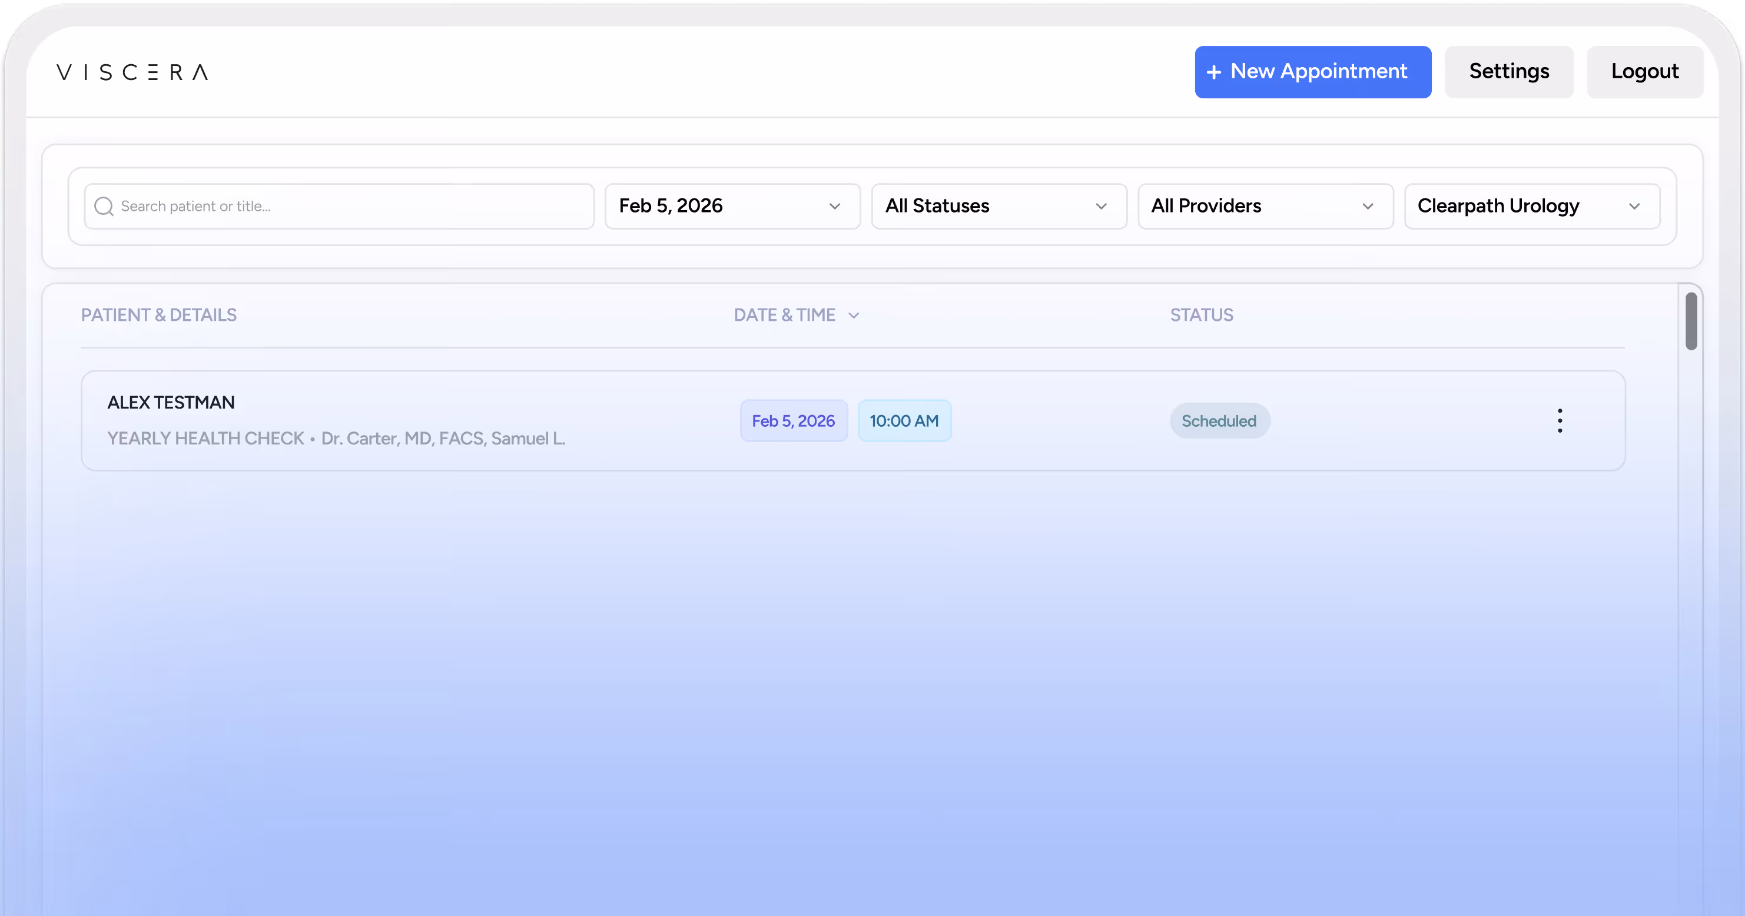Click the Clearpath Urology dropdown chevron
The height and width of the screenshot is (916, 1745).
[x=1634, y=206]
